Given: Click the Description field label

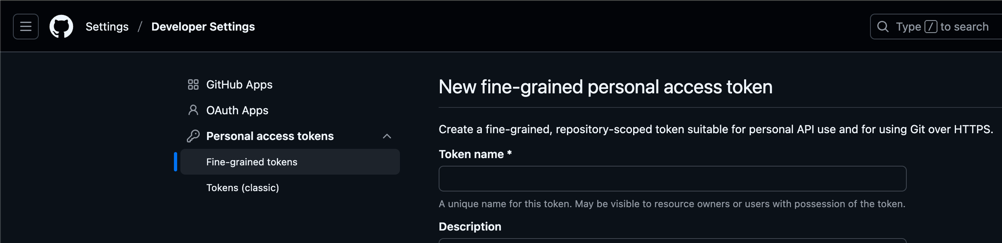Looking at the screenshot, I should (470, 227).
